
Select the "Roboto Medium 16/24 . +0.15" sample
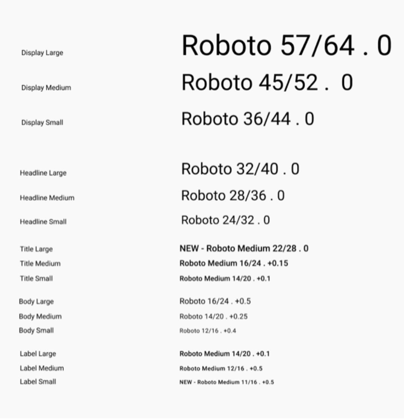pyautogui.click(x=234, y=263)
